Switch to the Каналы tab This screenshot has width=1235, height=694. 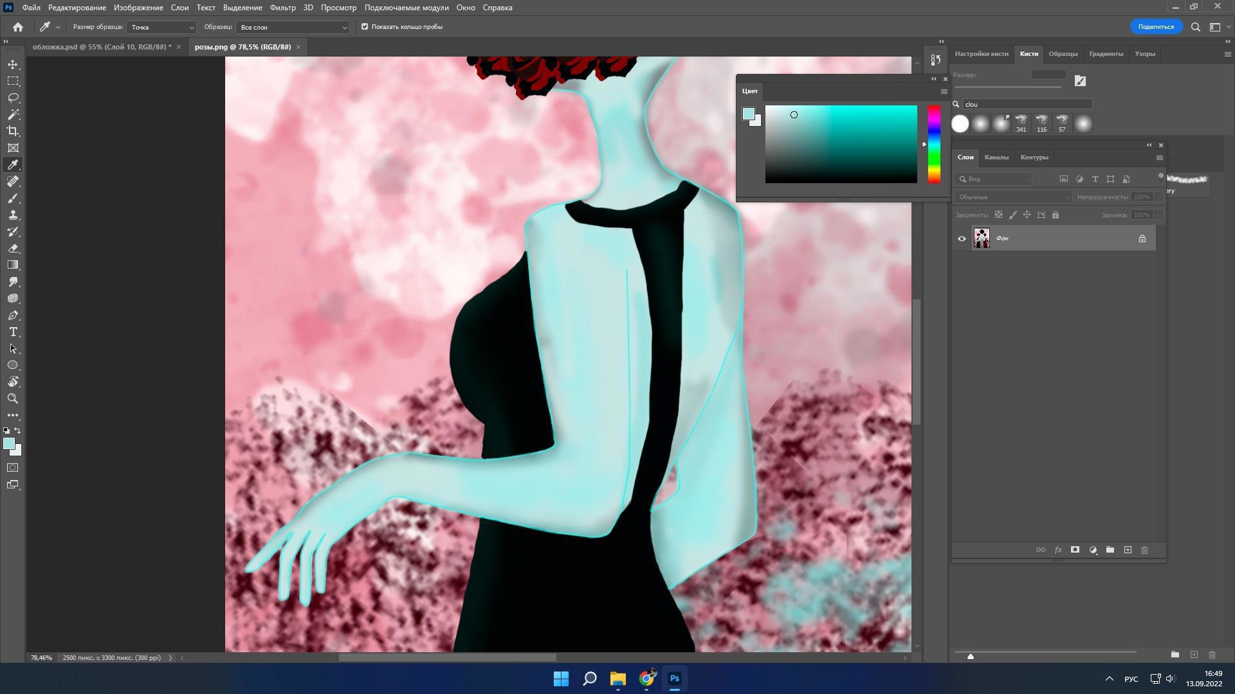point(996,157)
